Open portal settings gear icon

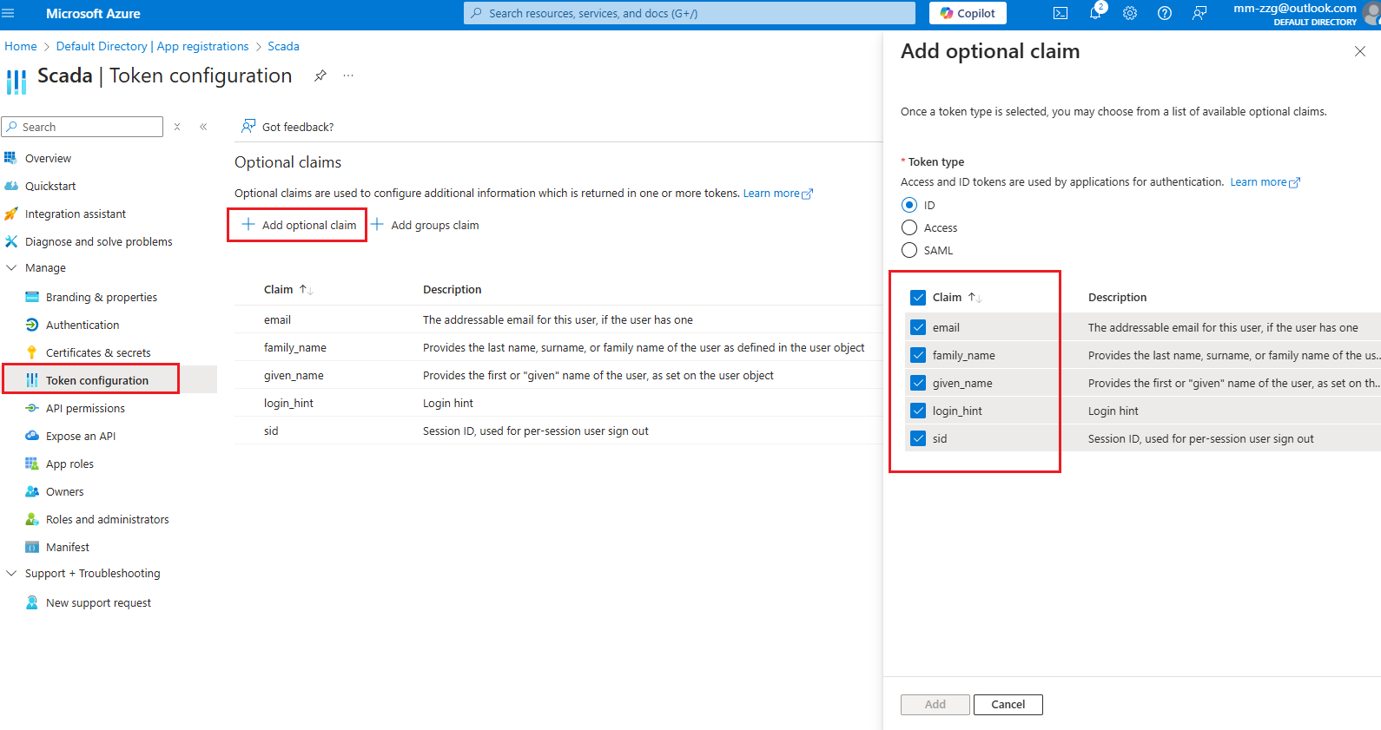coord(1130,13)
